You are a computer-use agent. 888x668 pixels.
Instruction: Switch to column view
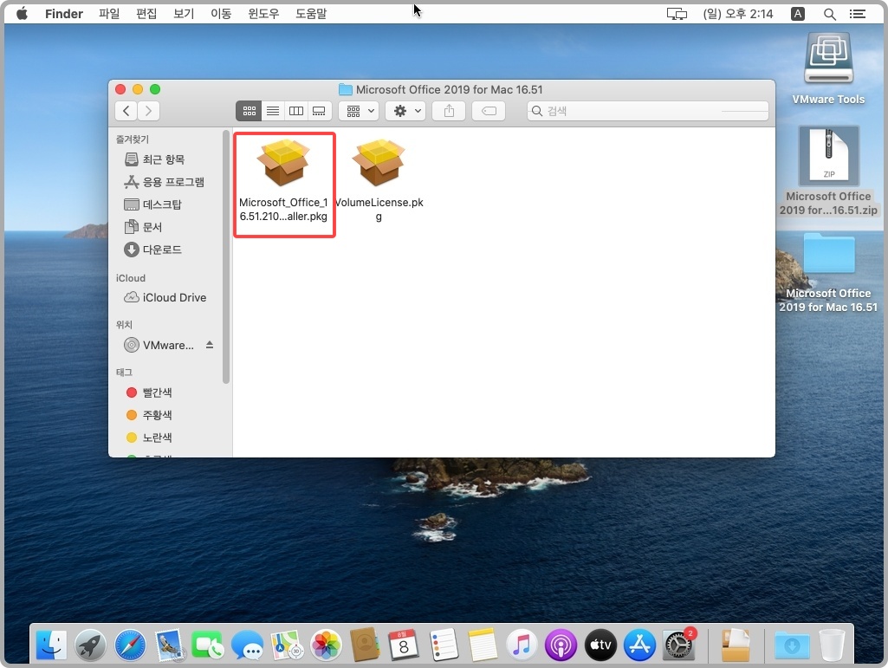tap(296, 111)
